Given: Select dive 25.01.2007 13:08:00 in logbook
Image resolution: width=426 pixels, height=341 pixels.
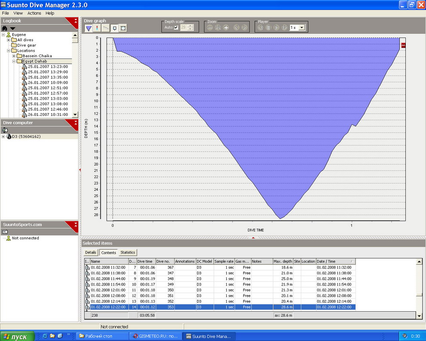Looking at the screenshot, I should tap(48, 104).
